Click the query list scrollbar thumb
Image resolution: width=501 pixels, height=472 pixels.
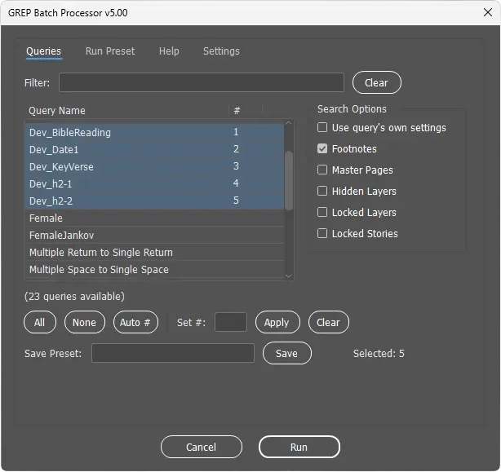[x=289, y=181]
